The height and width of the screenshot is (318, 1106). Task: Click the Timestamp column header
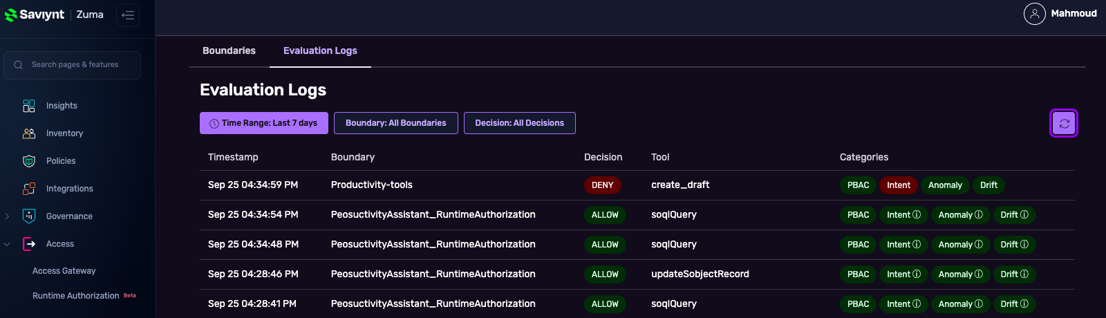pos(233,157)
